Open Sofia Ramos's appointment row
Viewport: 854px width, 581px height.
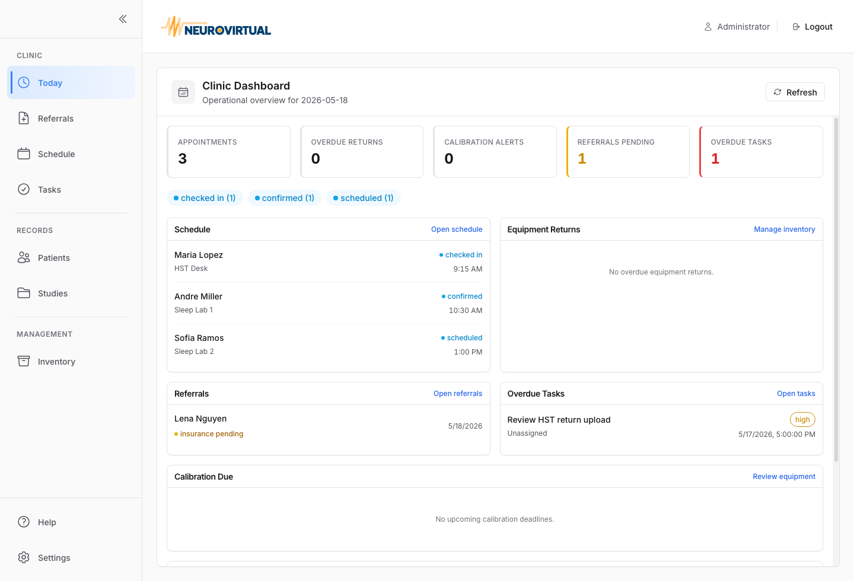[x=329, y=344]
